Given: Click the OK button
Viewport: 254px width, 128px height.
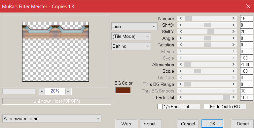Looking at the screenshot, I should pos(212,124).
